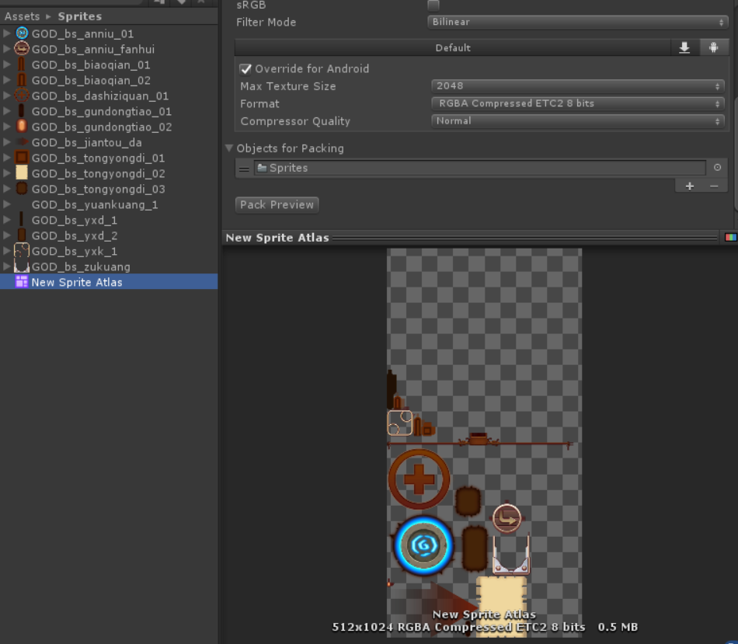Click the Pack Preview button

[277, 204]
